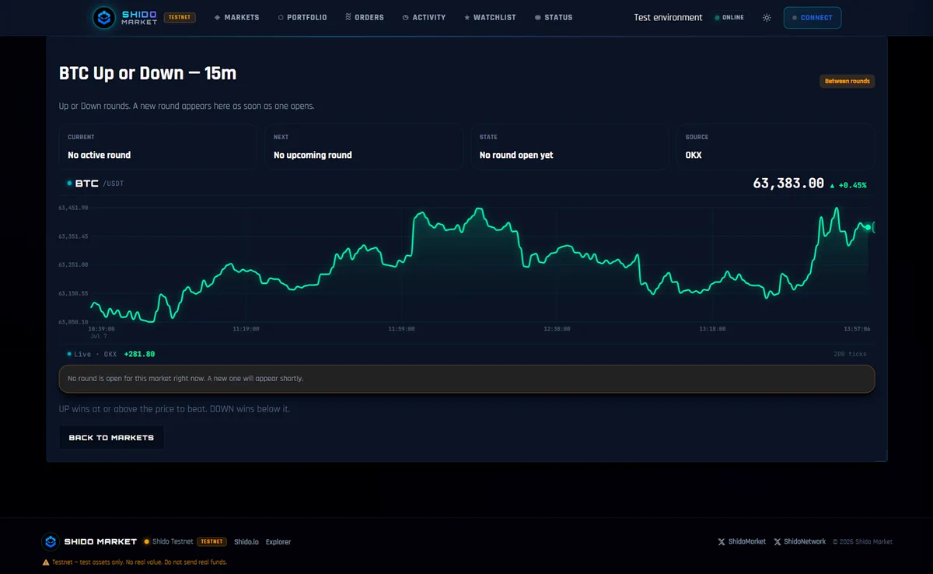This screenshot has height=574, width=933.
Task: Open the ShidoMarket X link
Action: click(742, 541)
